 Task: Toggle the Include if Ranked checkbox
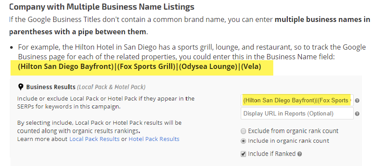(243, 154)
